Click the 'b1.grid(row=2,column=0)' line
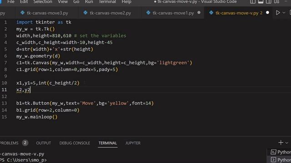Screen dimensions: 291x163 [x=48, y=110]
